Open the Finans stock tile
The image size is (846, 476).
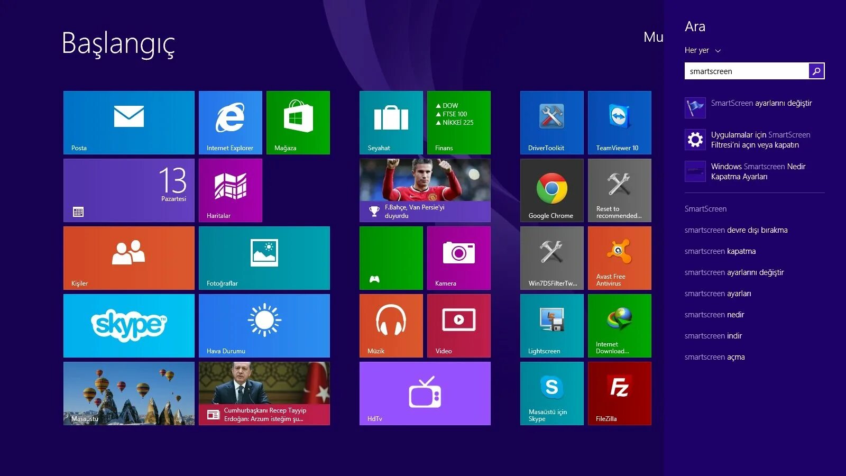(x=459, y=123)
